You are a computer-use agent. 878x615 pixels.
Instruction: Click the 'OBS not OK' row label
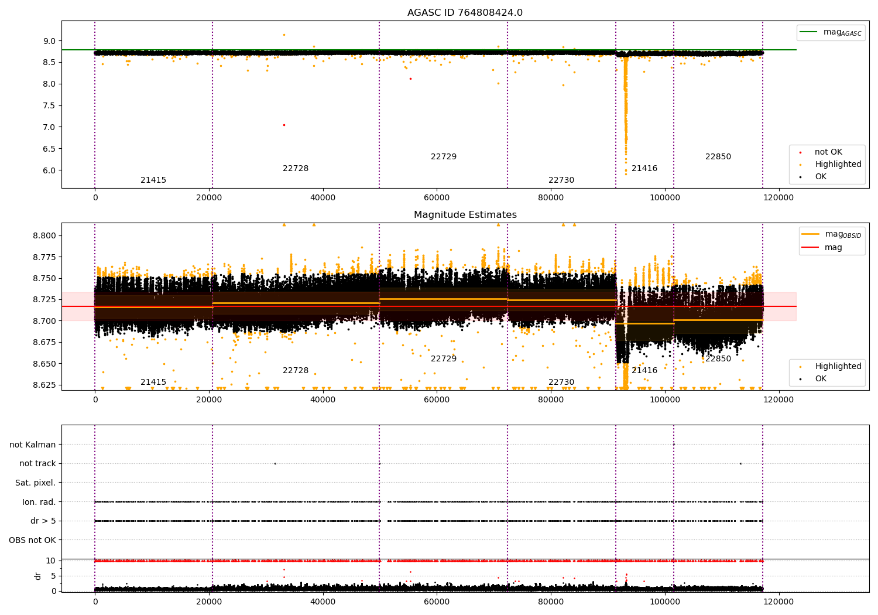(33, 540)
